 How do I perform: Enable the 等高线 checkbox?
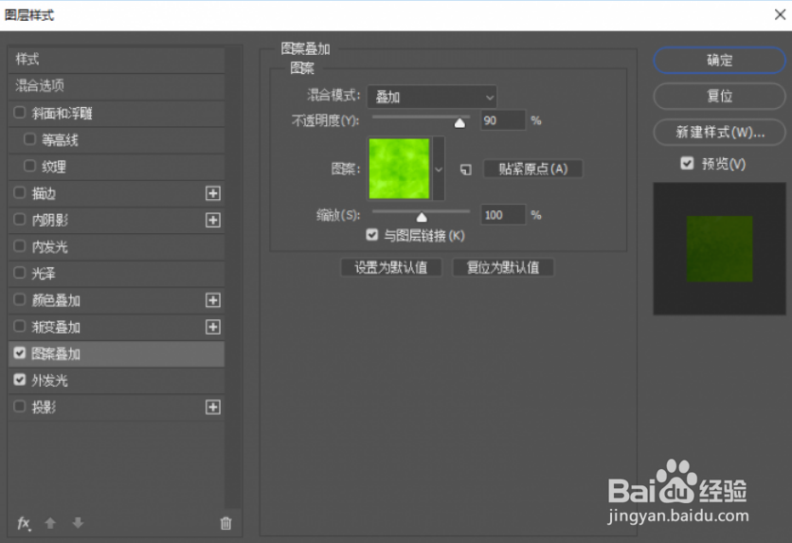tap(29, 139)
